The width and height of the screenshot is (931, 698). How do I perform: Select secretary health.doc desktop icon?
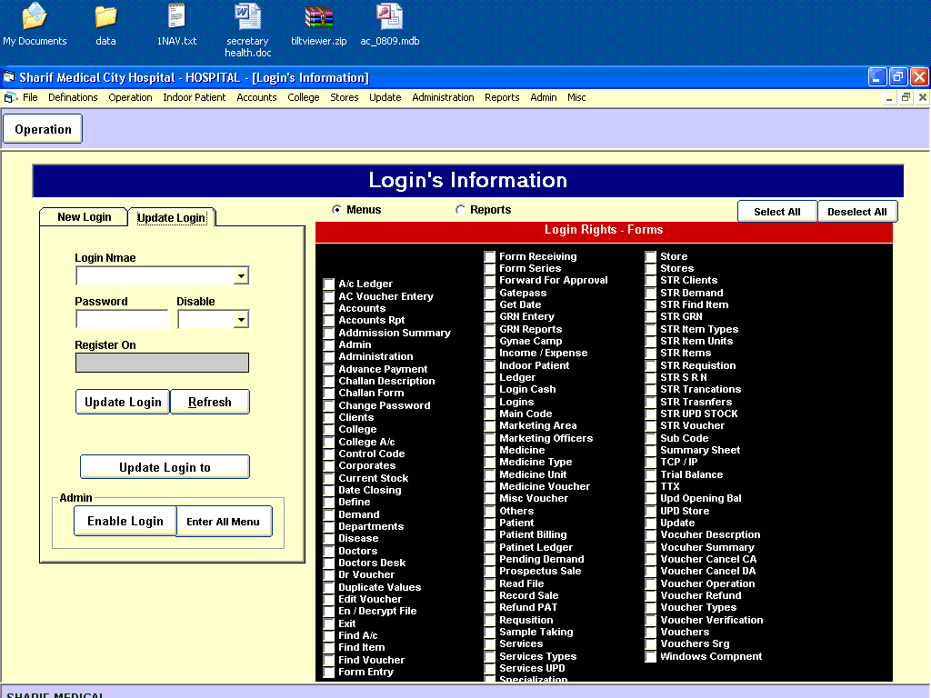point(247,30)
